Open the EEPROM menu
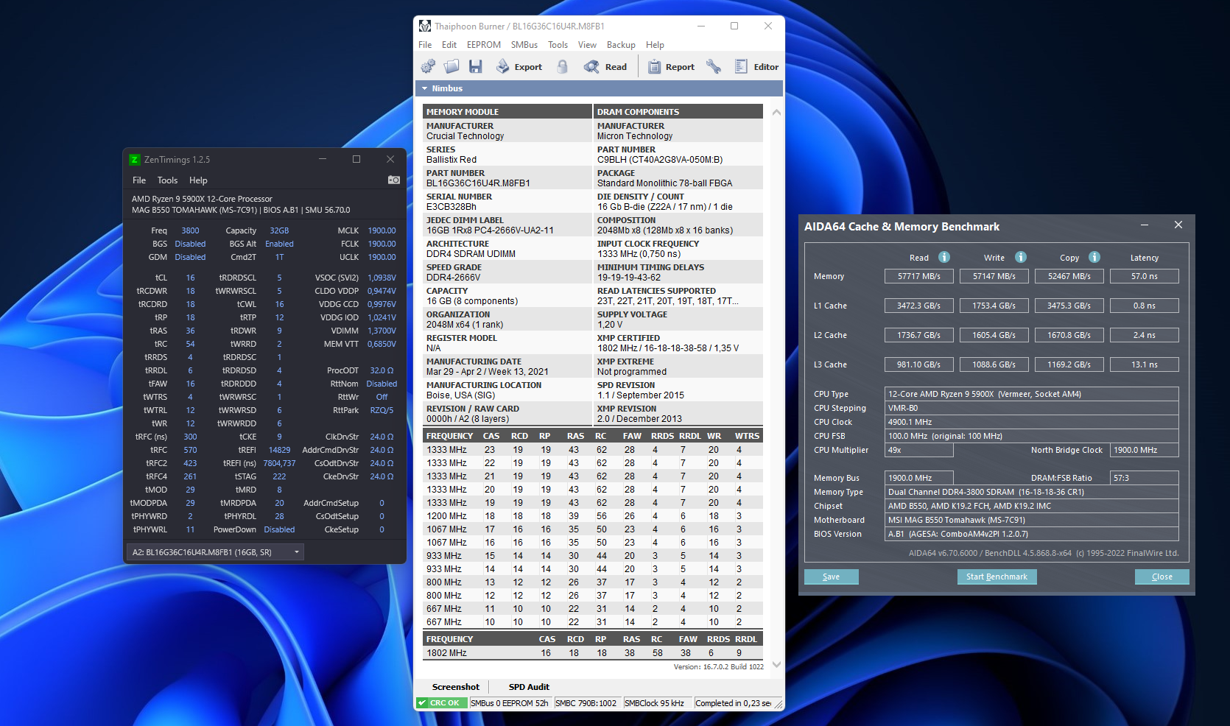 point(483,45)
